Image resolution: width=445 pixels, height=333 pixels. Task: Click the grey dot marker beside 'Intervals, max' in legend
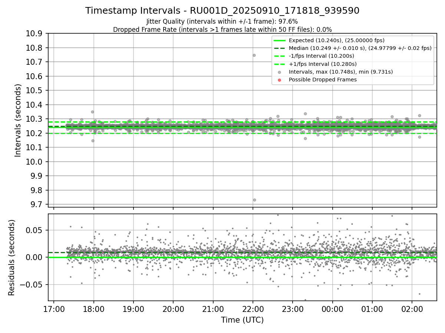coord(280,72)
